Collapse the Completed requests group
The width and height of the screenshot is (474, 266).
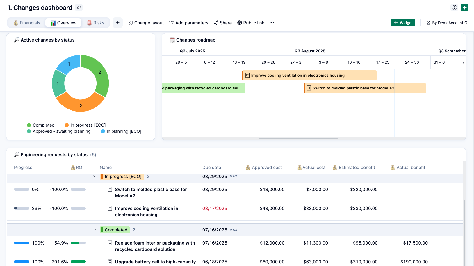point(95,230)
